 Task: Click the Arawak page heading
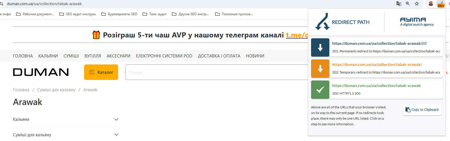(28, 102)
